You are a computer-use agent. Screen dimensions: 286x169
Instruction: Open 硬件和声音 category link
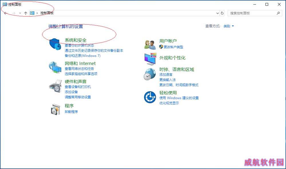pyautogui.click(x=76, y=81)
